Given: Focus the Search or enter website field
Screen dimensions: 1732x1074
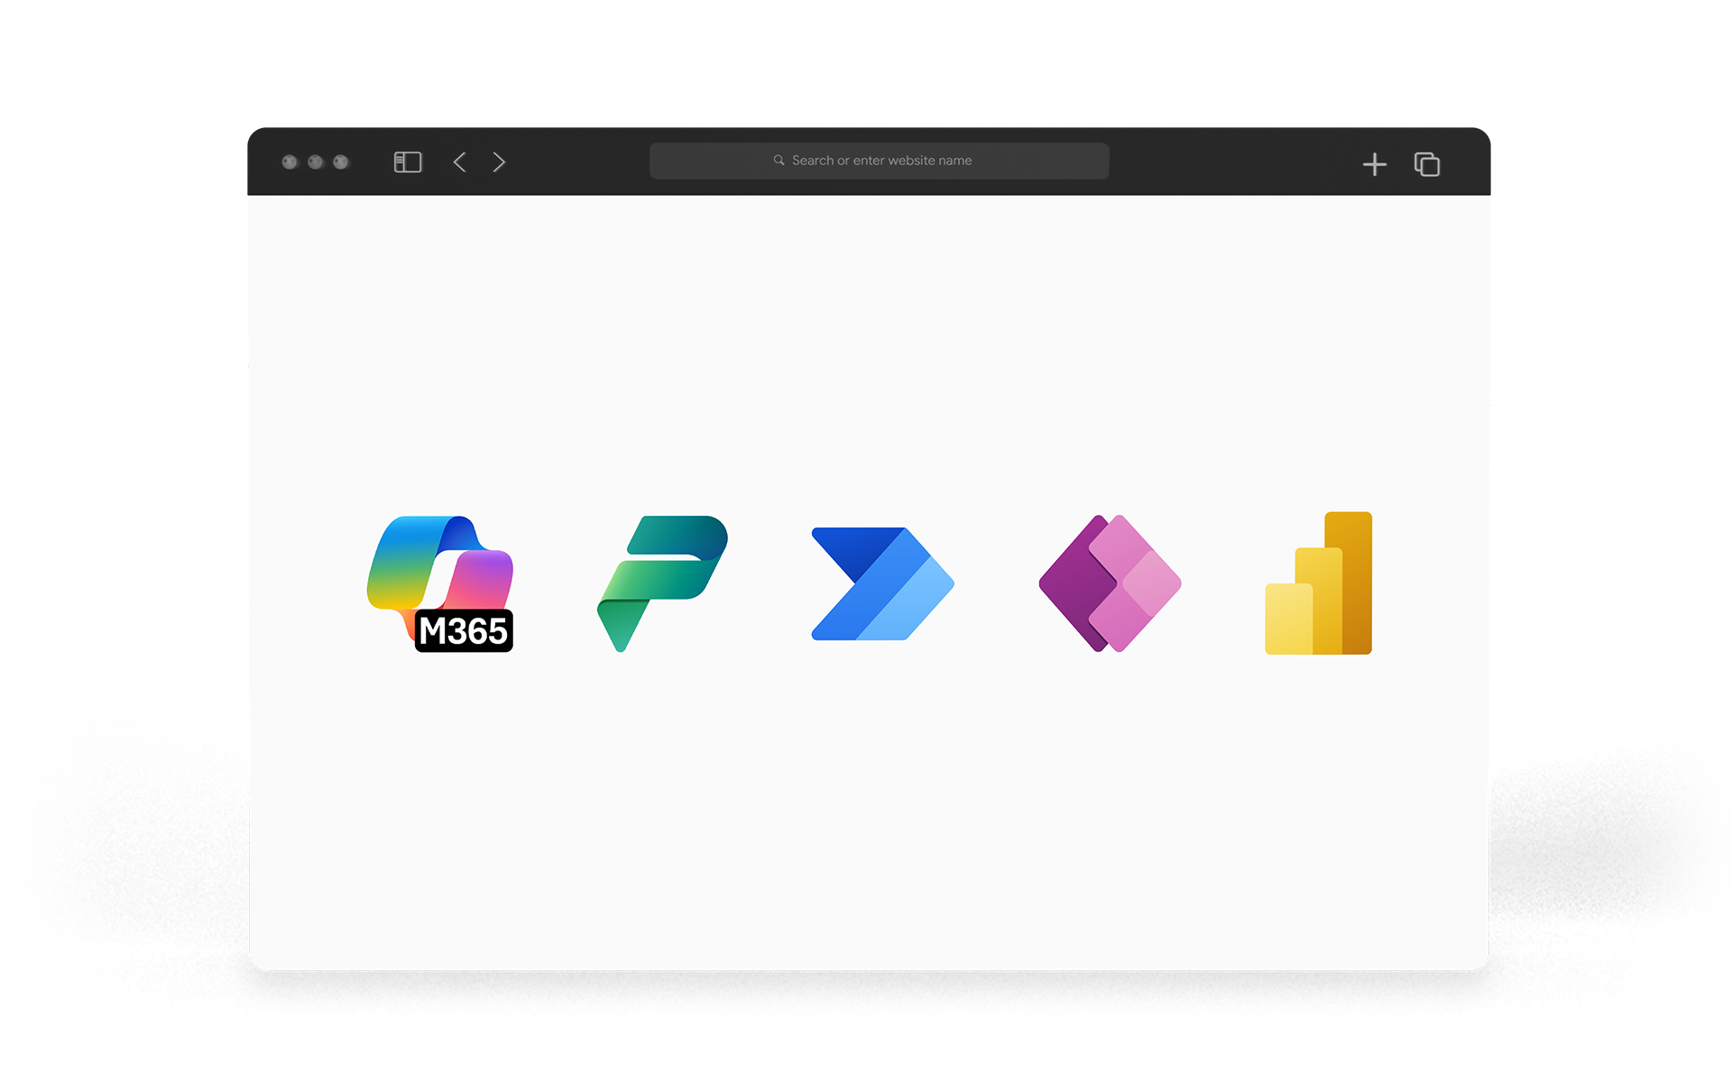Looking at the screenshot, I should (880, 161).
